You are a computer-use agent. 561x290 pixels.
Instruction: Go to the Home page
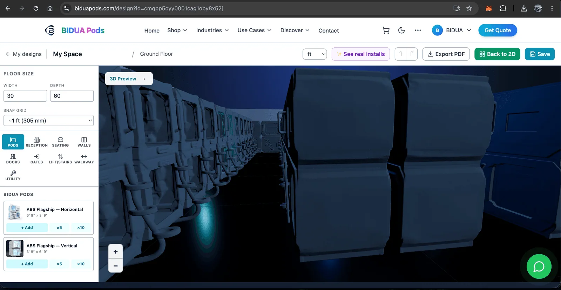point(152,31)
